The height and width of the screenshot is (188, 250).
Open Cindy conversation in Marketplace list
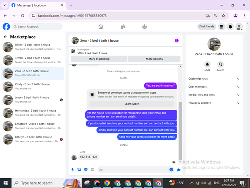click(x=33, y=87)
